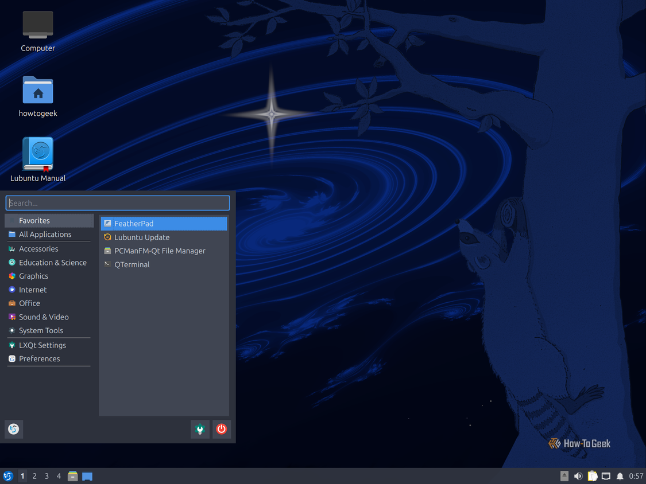Click the Search field in the menu
The height and width of the screenshot is (484, 646).
(118, 203)
